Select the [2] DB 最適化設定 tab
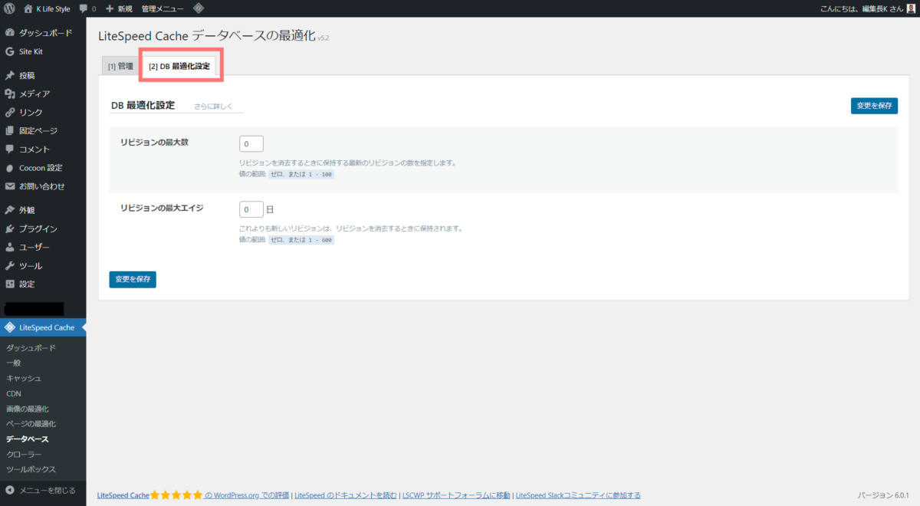The height and width of the screenshot is (506, 920). (x=180, y=66)
